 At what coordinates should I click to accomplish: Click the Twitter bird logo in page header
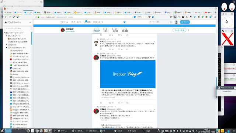tap(125, 22)
